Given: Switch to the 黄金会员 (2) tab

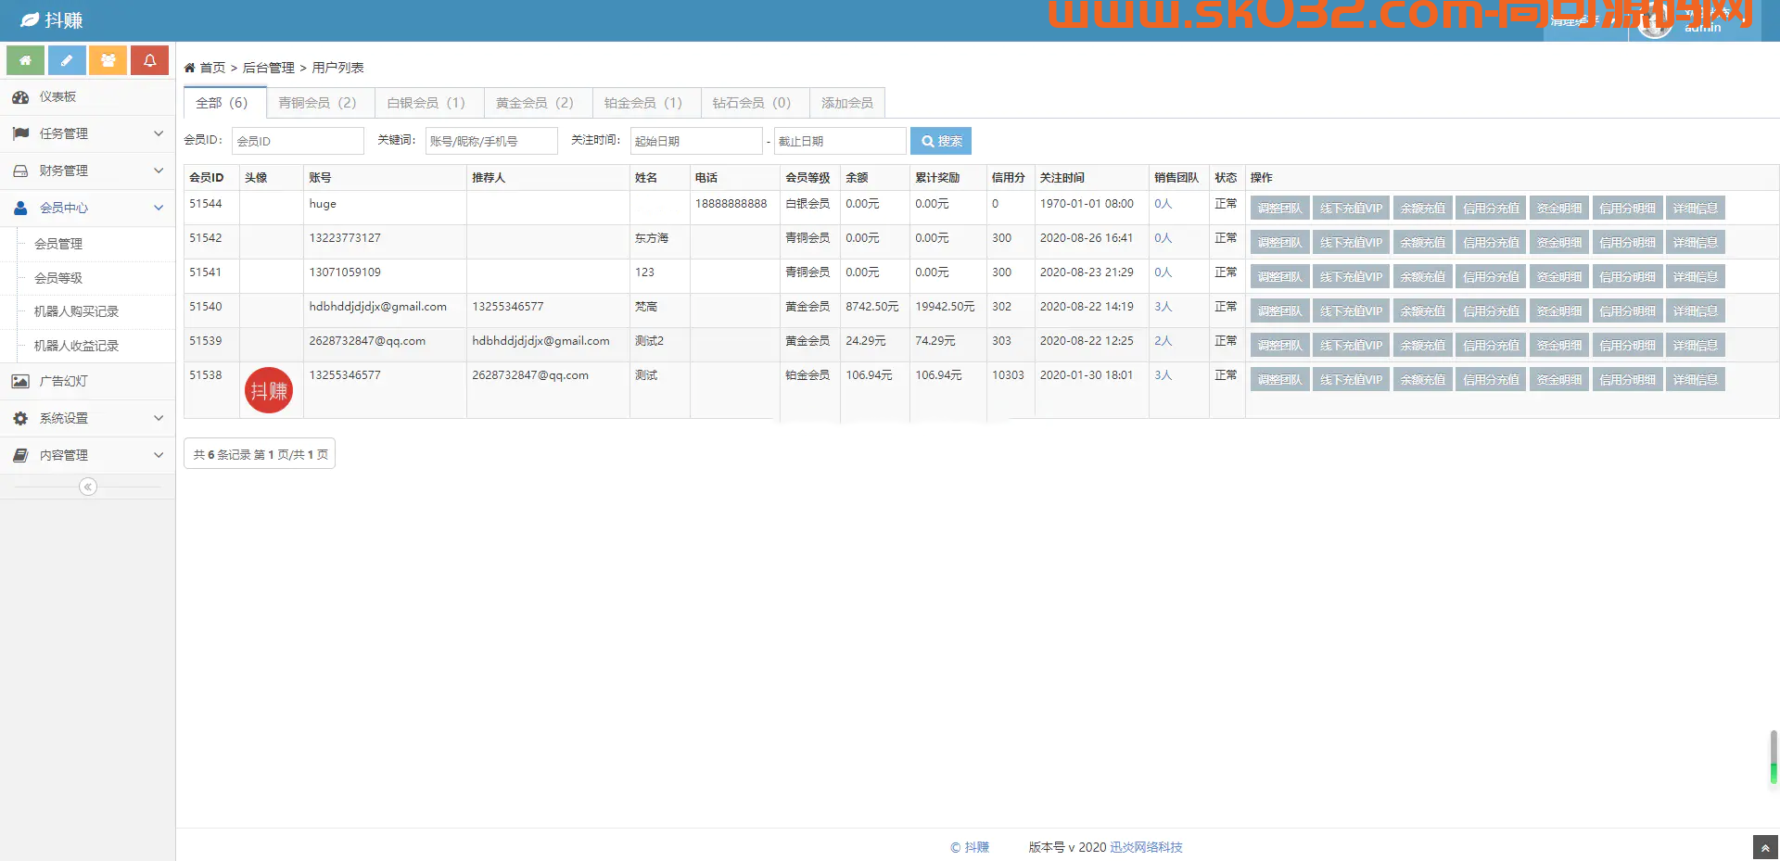Looking at the screenshot, I should (x=538, y=103).
